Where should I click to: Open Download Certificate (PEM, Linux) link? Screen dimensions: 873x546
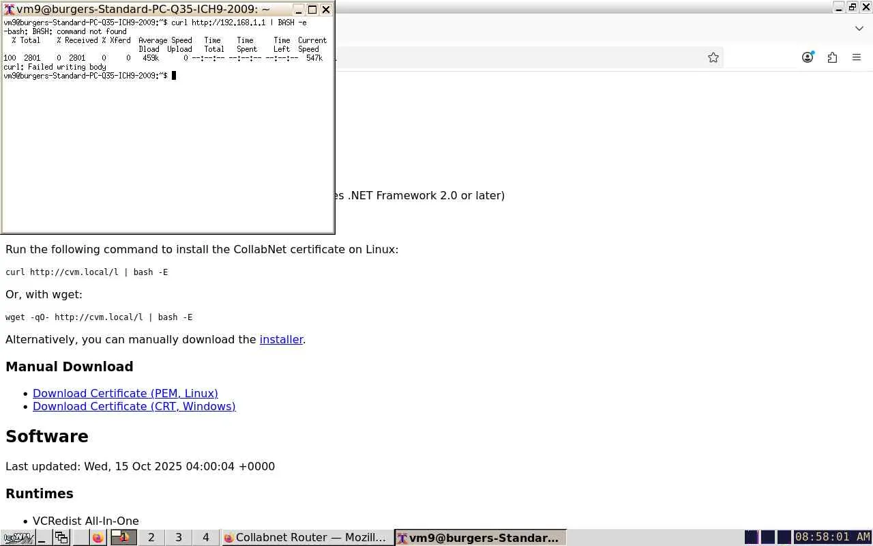(x=125, y=393)
